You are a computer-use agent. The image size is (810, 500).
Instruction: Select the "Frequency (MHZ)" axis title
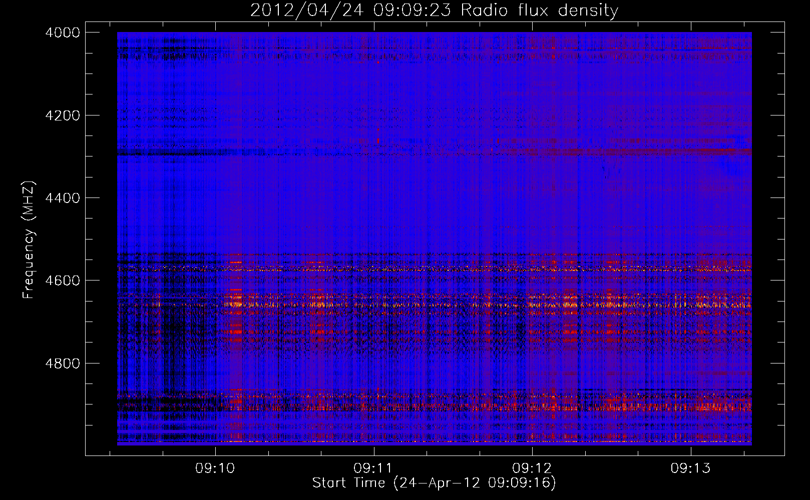[29, 240]
